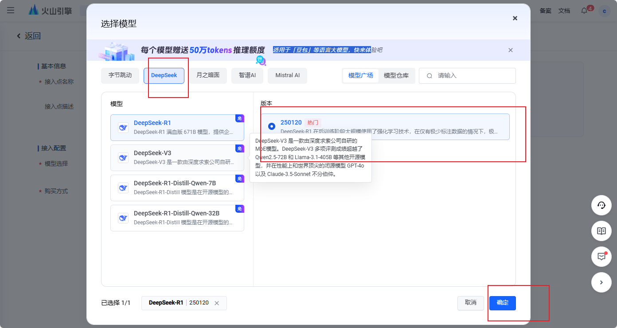
Task: Open the customer service headset icon
Action: pos(601,205)
